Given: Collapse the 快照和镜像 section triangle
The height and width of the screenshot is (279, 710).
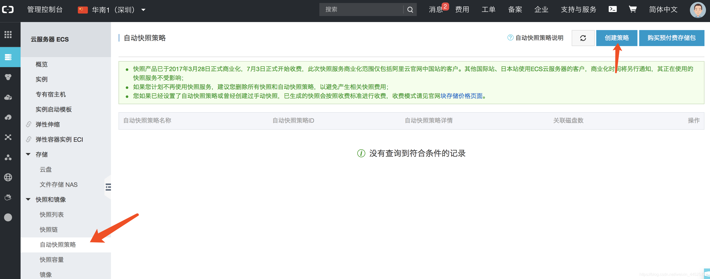Looking at the screenshot, I should click(x=28, y=199).
